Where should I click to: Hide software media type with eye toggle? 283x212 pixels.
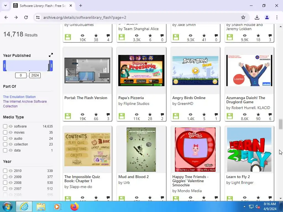11,126
